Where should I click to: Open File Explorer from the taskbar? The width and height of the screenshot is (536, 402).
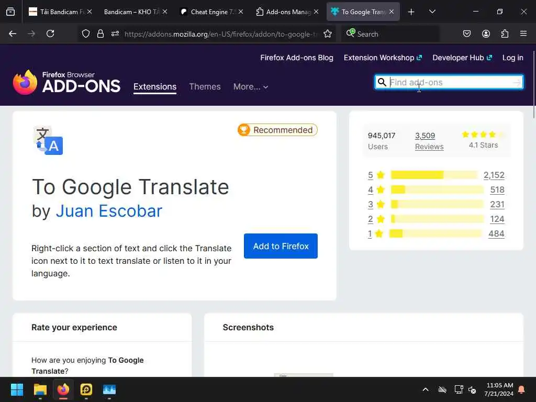pos(40,389)
